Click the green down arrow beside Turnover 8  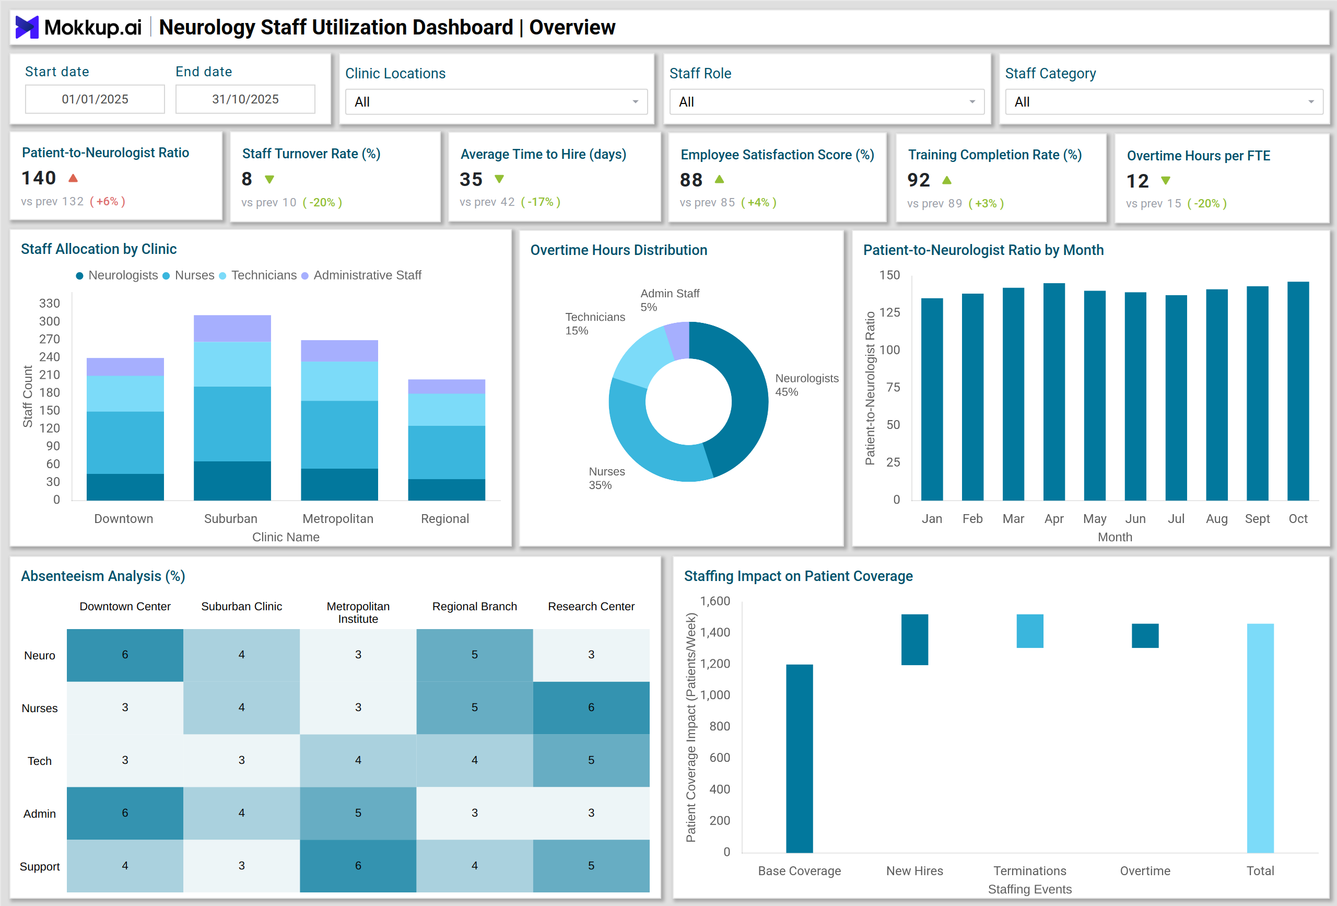269,180
